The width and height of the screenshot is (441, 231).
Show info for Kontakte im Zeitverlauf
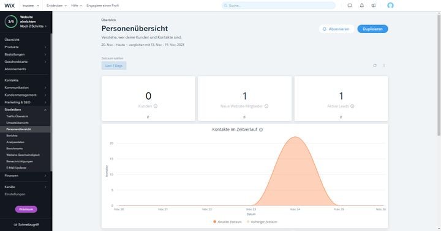point(261,130)
